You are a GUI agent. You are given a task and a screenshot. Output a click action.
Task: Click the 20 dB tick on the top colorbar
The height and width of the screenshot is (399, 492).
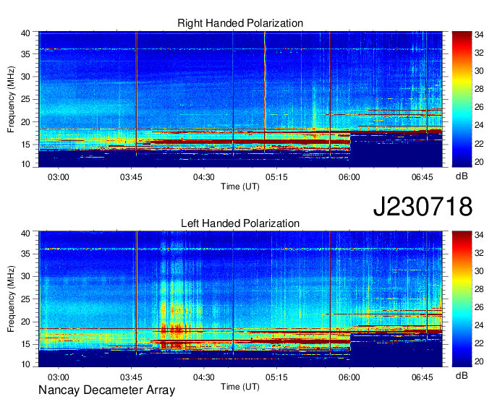479,162
